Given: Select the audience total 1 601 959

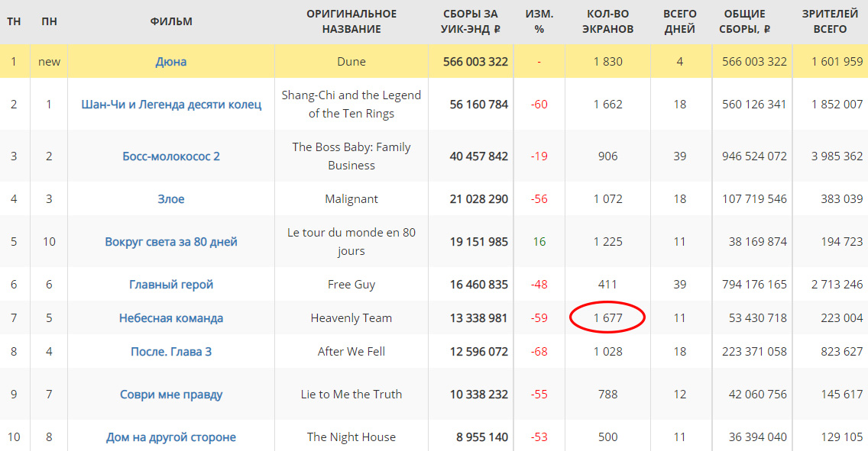Looking at the screenshot, I should pyautogui.click(x=837, y=61).
